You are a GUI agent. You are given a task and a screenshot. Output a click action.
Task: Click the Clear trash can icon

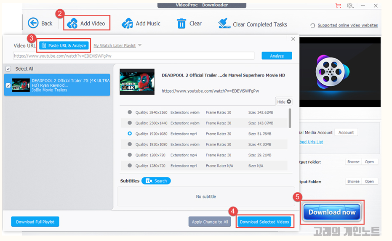point(181,24)
